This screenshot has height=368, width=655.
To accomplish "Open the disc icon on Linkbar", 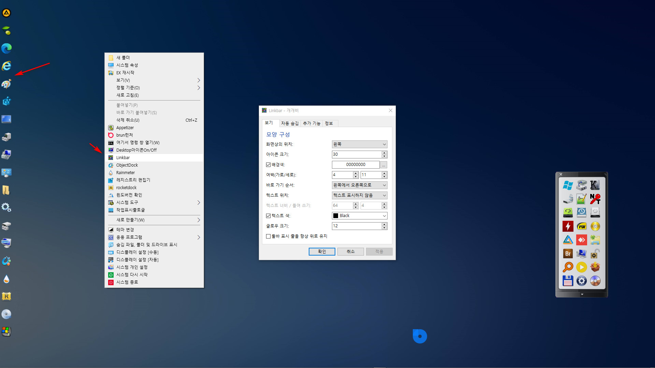I will [6, 314].
